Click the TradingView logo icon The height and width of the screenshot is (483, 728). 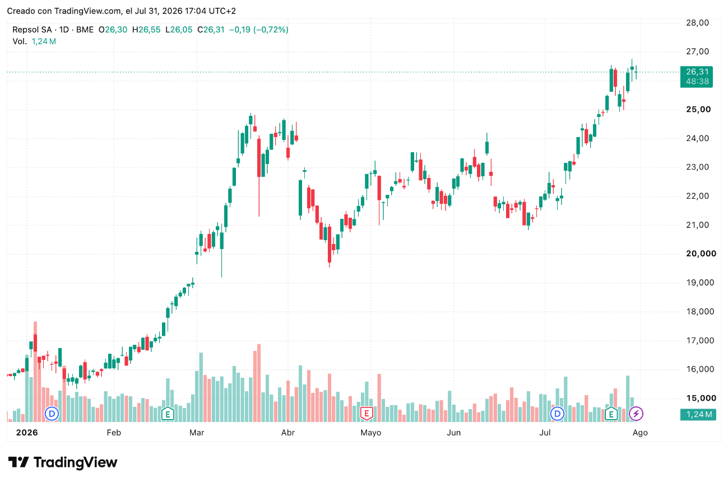click(x=19, y=462)
